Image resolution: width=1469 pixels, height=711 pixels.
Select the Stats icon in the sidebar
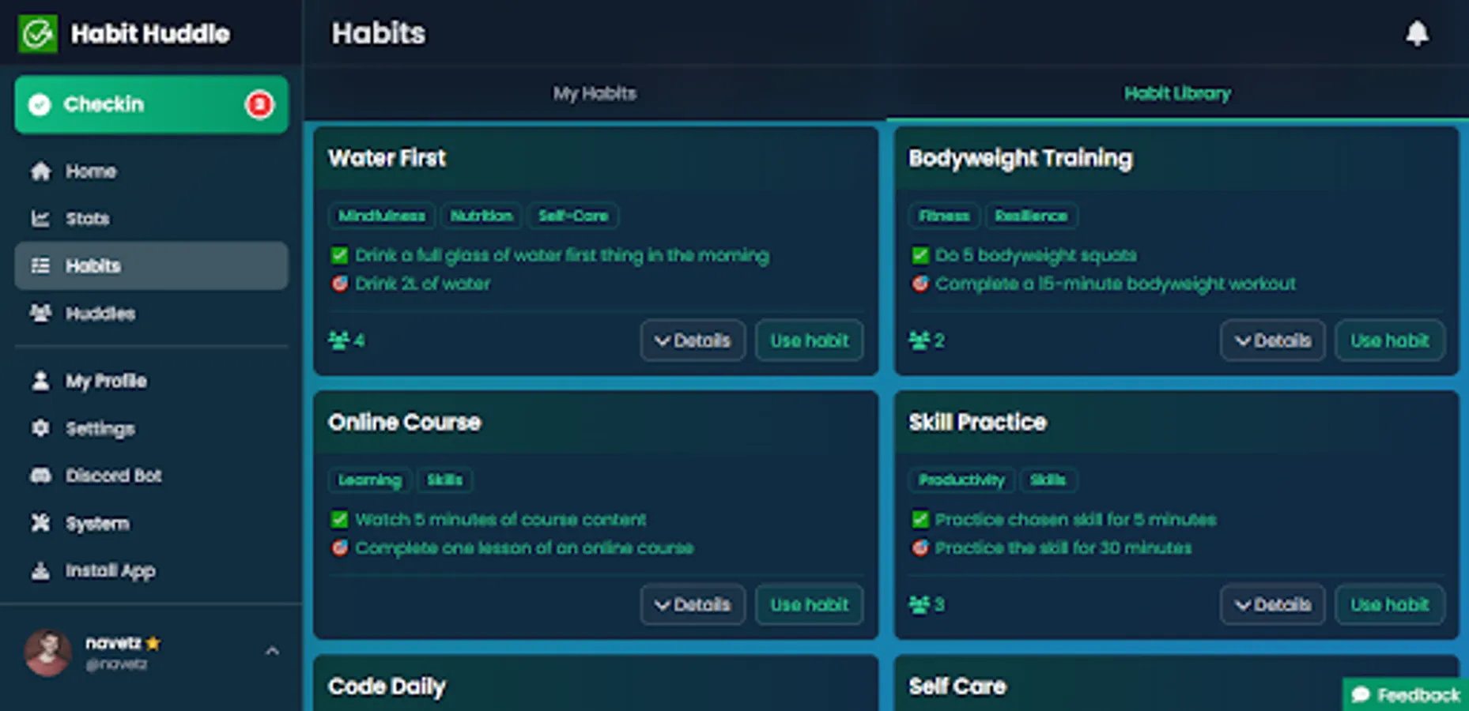[x=41, y=218]
